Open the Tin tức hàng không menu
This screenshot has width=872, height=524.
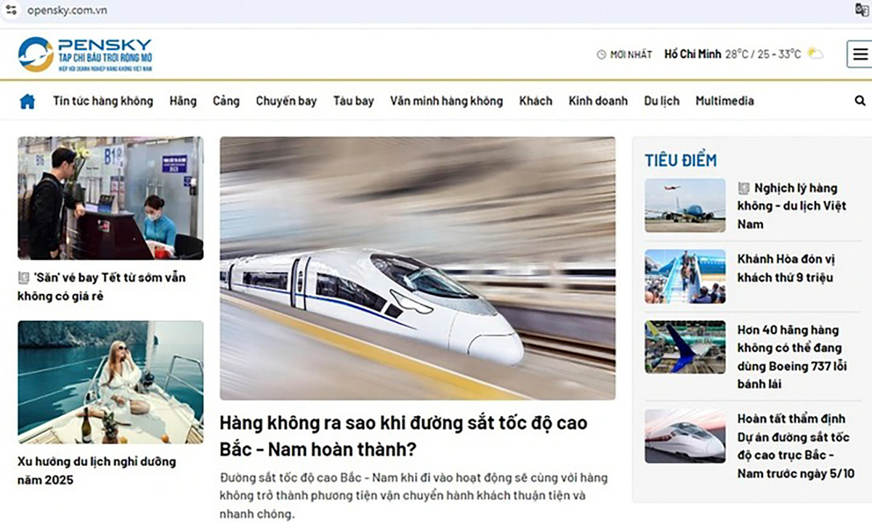[x=102, y=102]
